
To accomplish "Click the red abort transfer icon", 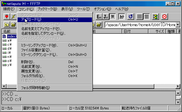I will coord(164,17).
